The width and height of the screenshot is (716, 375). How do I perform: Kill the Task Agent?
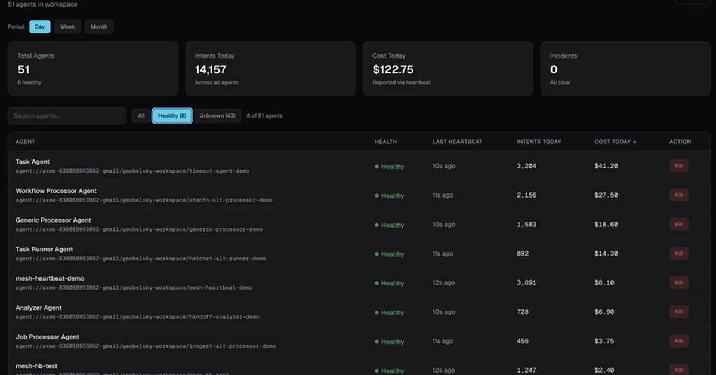point(678,166)
